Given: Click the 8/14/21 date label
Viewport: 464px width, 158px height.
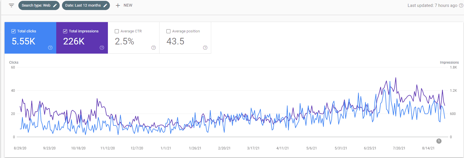Looking at the screenshot, I should [x=428, y=148].
